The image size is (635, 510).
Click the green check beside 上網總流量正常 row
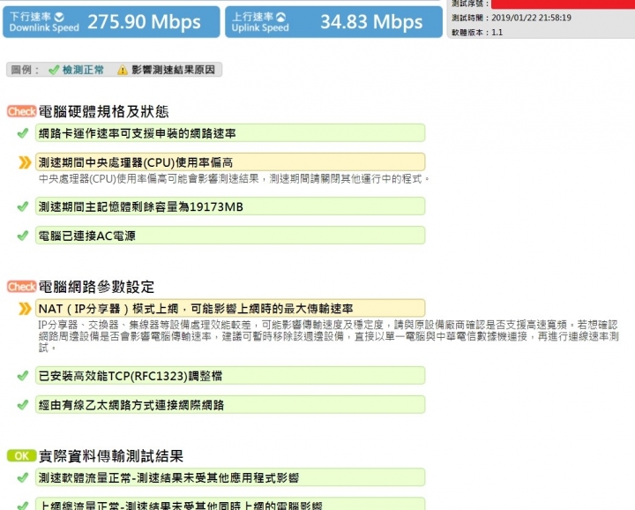click(x=23, y=506)
